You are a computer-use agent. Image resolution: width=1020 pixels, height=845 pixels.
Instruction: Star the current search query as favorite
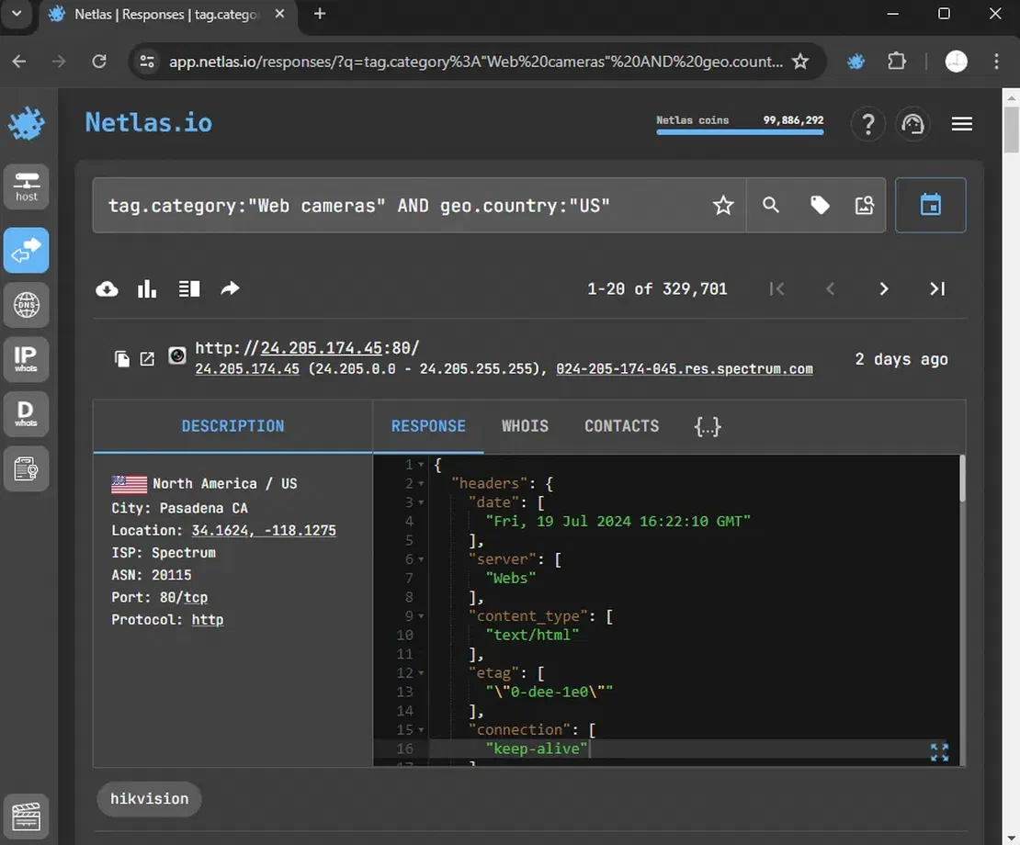pyautogui.click(x=723, y=205)
